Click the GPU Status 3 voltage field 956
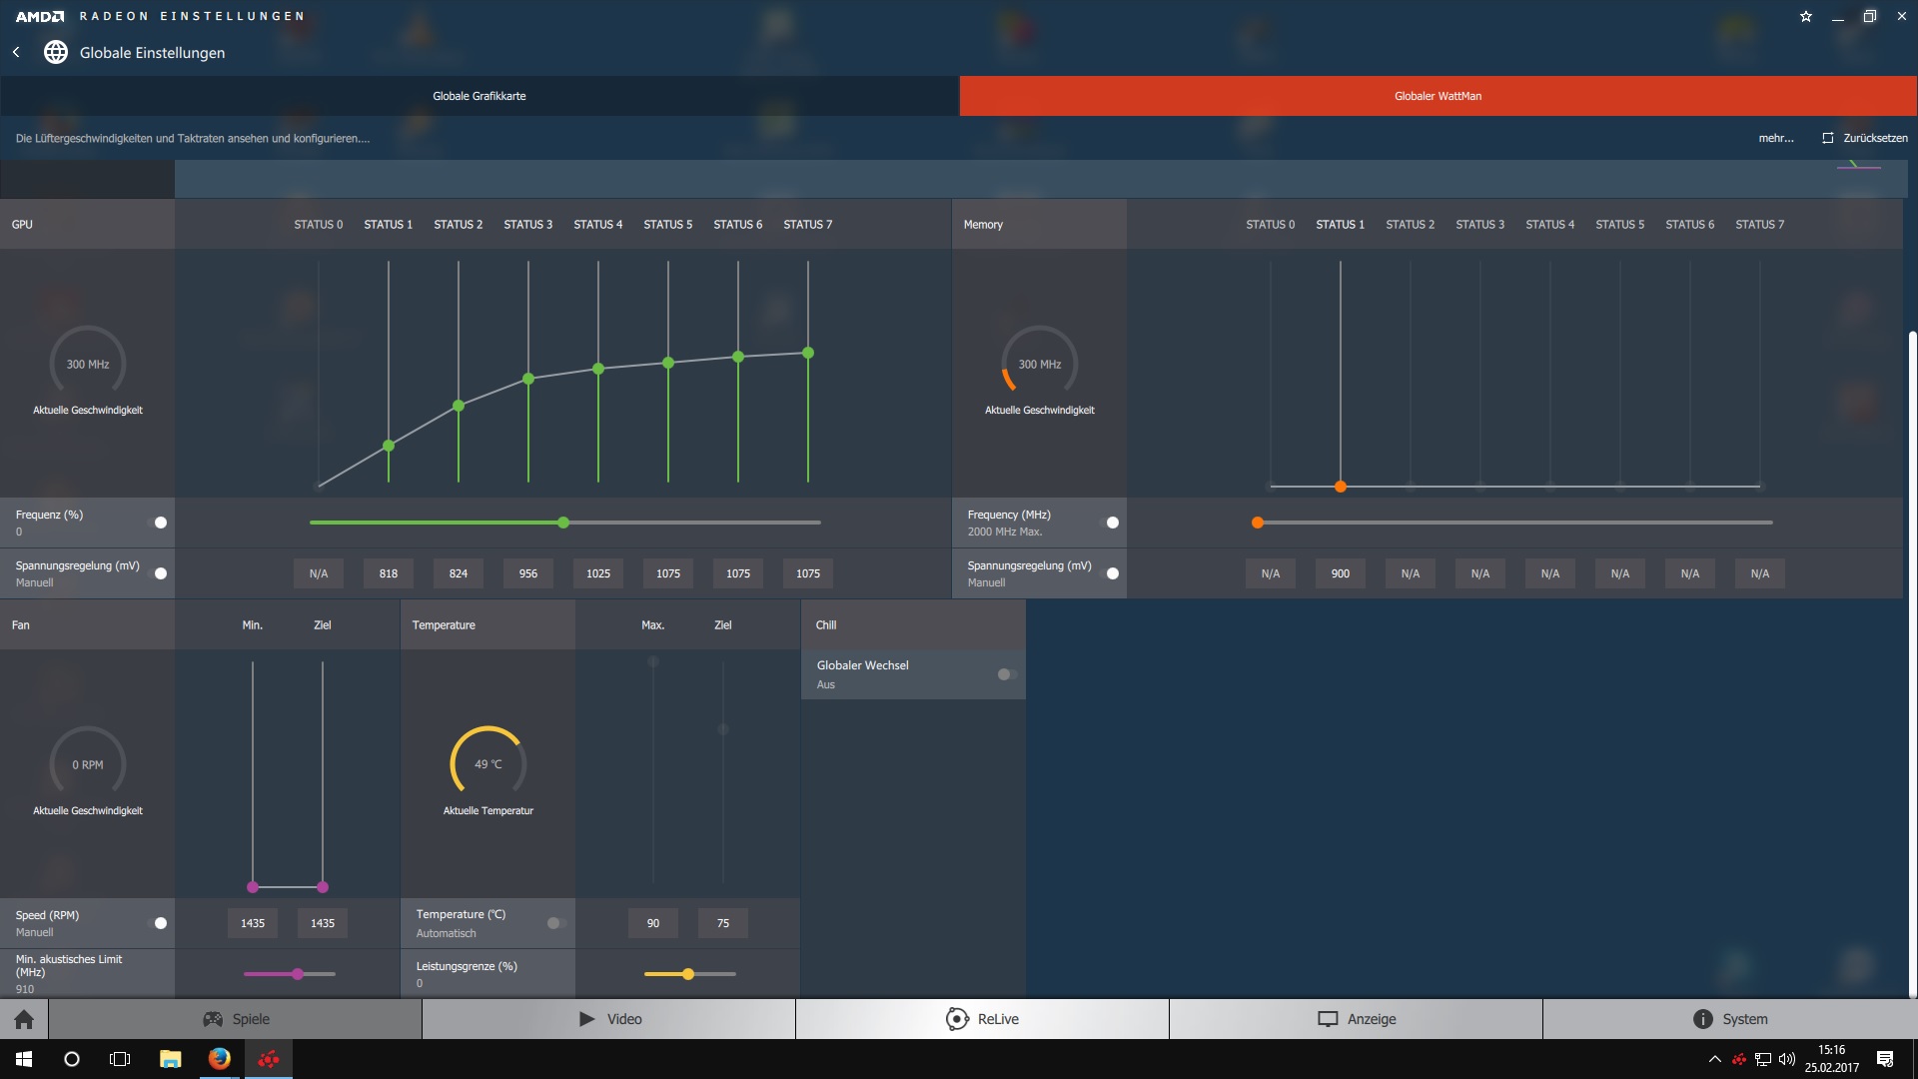This screenshot has height=1079, width=1918. point(528,573)
